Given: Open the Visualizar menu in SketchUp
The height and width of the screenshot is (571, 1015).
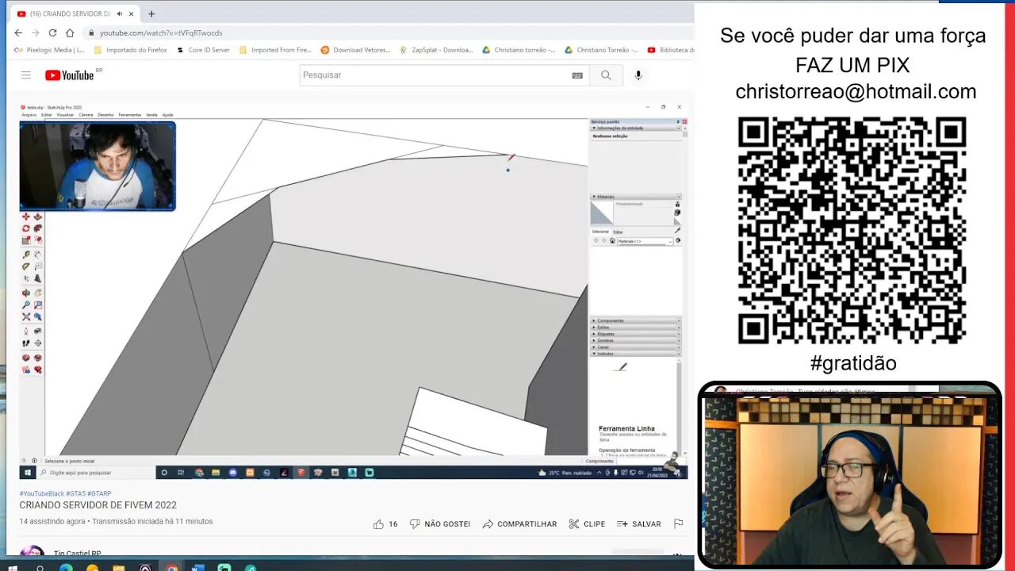Looking at the screenshot, I should [65, 115].
